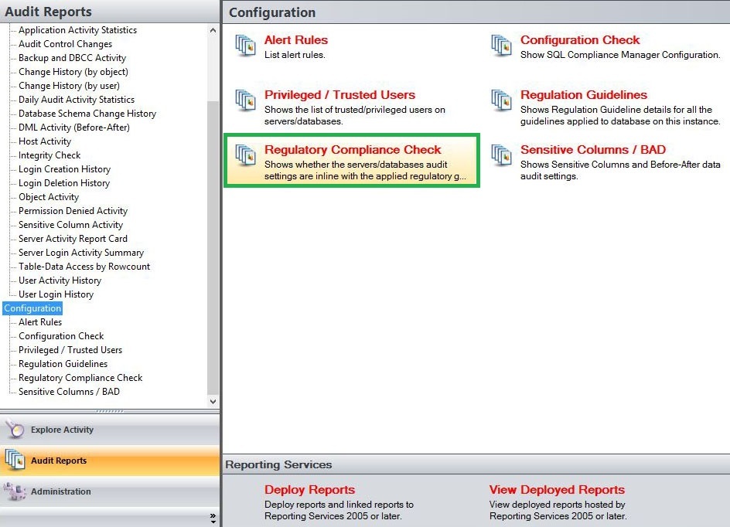The width and height of the screenshot is (730, 527).
Task: Click the Explore Activity magnifier icon
Action: [x=15, y=430]
